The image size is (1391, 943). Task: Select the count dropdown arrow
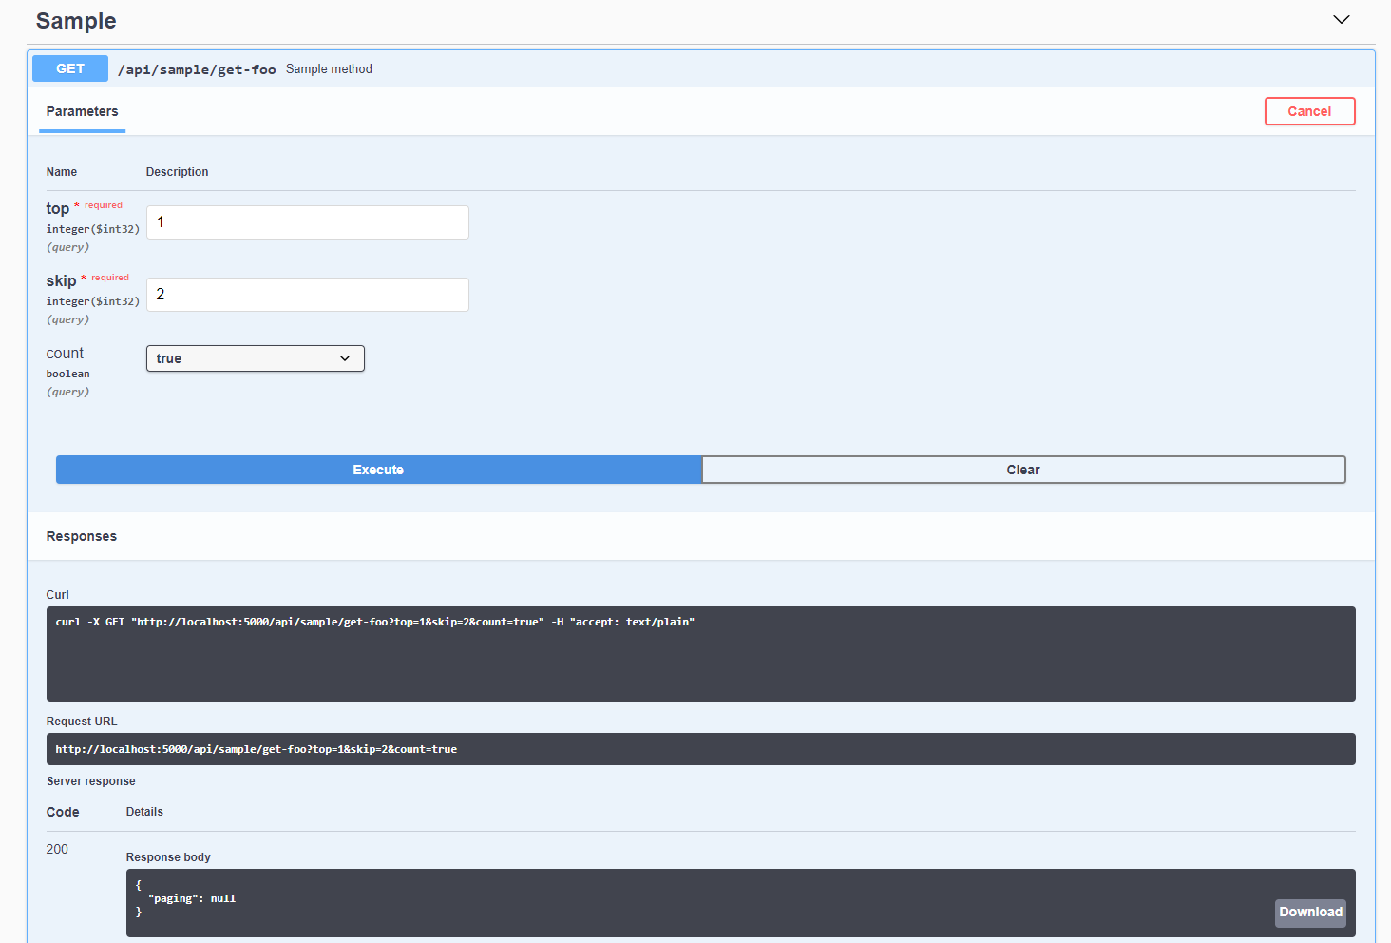pos(345,358)
